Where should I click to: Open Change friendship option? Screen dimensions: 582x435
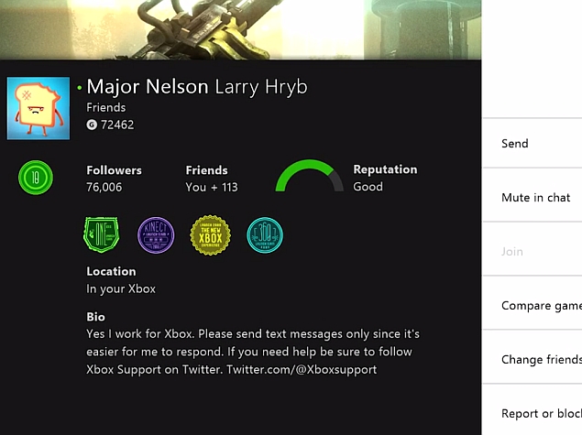532,359
